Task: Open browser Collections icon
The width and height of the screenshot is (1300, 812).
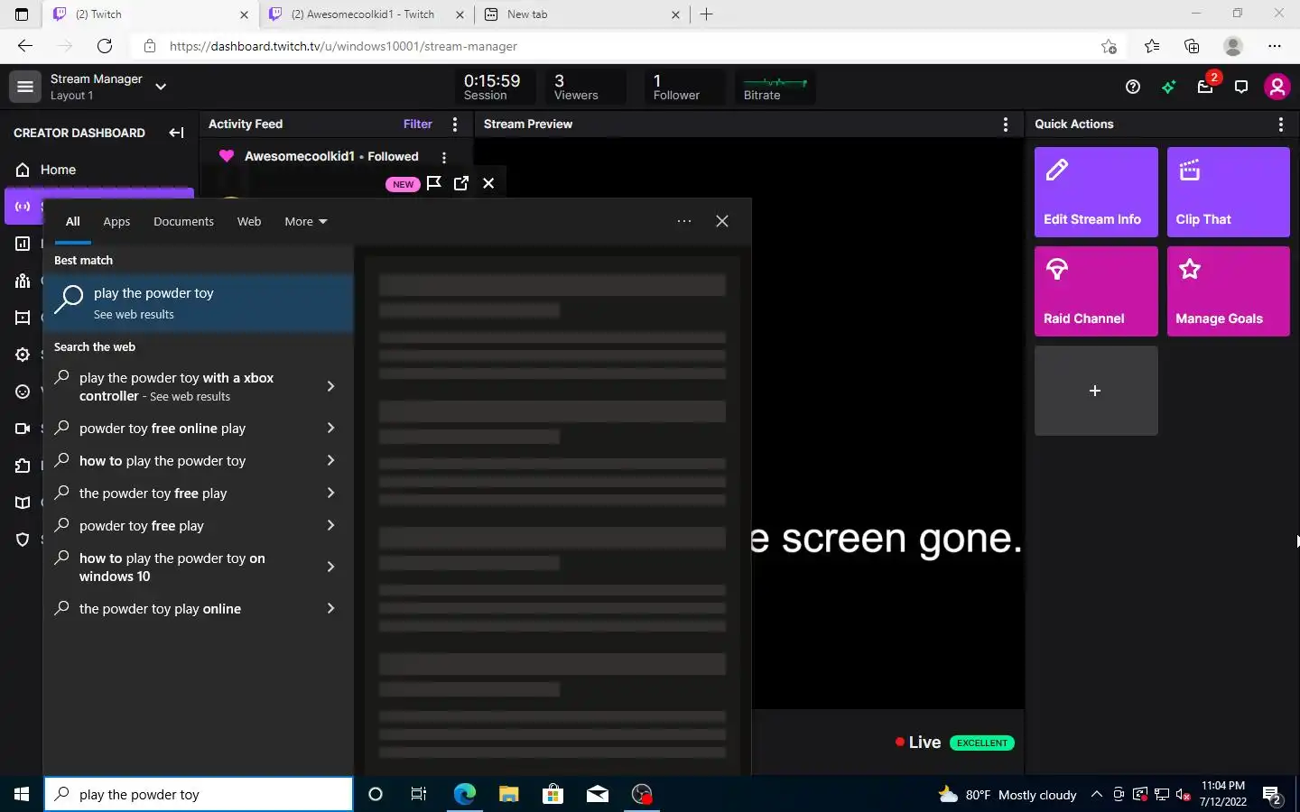Action: pos(1192,46)
